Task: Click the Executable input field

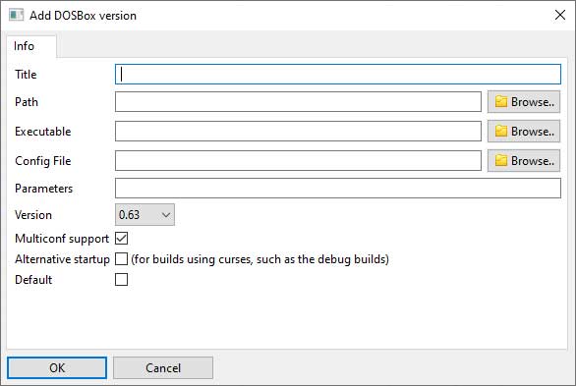Action: coord(298,131)
